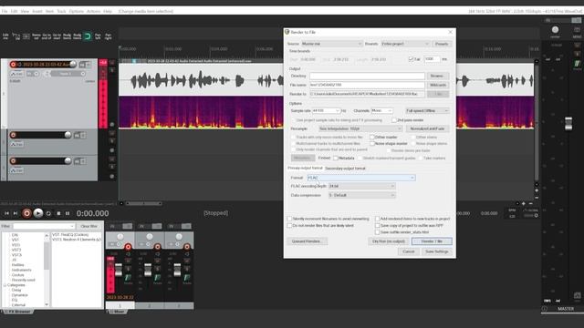Click the Wildcards button
This screenshot has width=584, height=328.
click(438, 85)
